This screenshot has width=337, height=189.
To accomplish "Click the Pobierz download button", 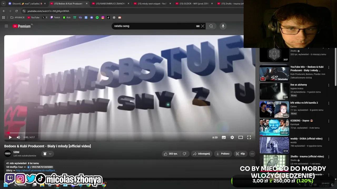I will [x=223, y=154].
